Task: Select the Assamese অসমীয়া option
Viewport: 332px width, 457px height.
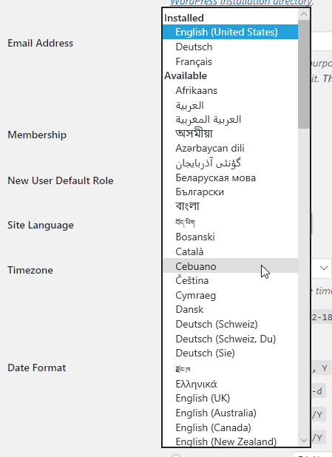Action: [230, 134]
